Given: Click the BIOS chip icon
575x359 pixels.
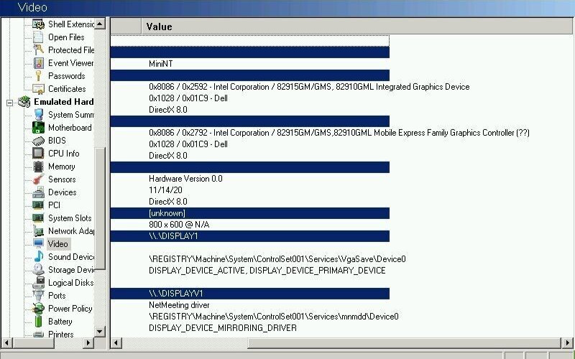Looking at the screenshot, I should [38, 141].
